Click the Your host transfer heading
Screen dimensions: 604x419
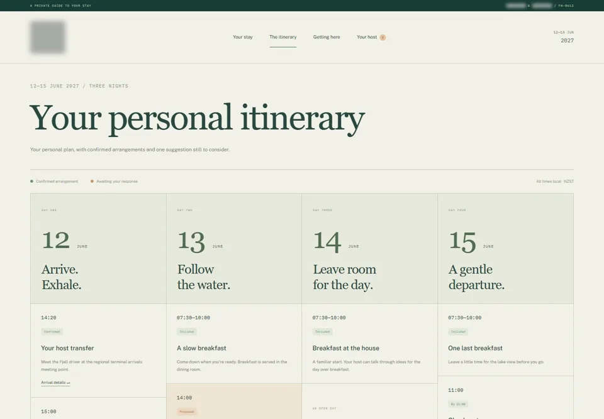[67, 348]
